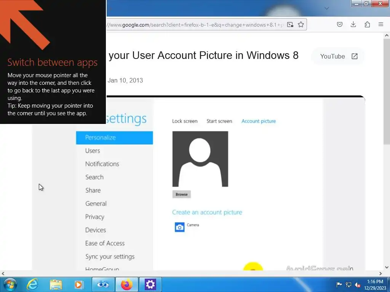Screen dimensions: 390x292
Task: Click the Create an account picture heading
Action: point(207,212)
